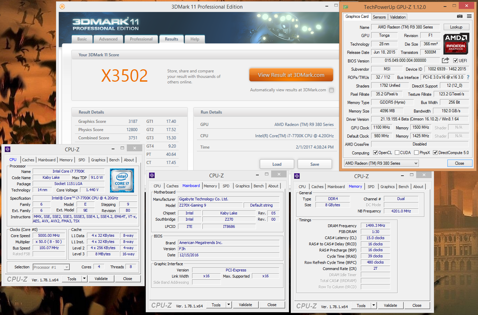Image resolution: width=478 pixels, height=315 pixels.
Task: Open the Professional tab in 3DMark 11
Action: (141, 39)
